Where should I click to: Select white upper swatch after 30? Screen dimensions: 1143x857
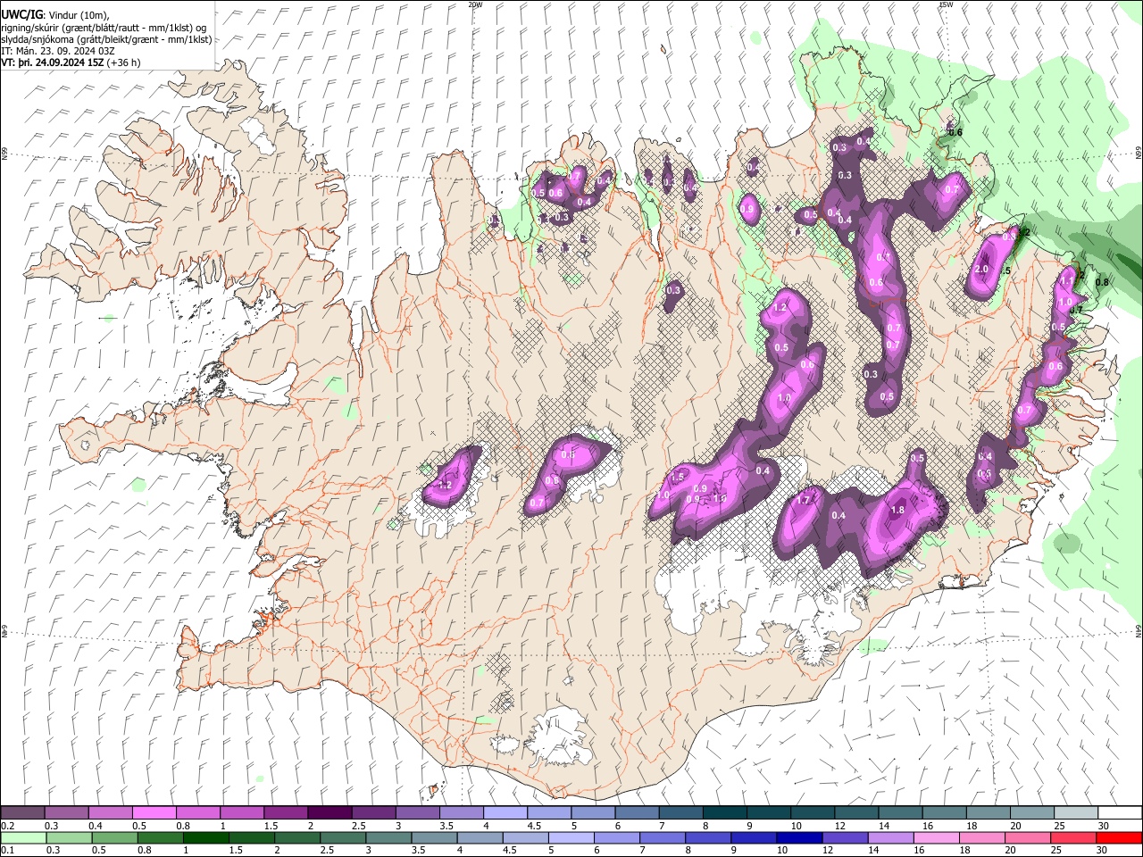click(x=1120, y=812)
